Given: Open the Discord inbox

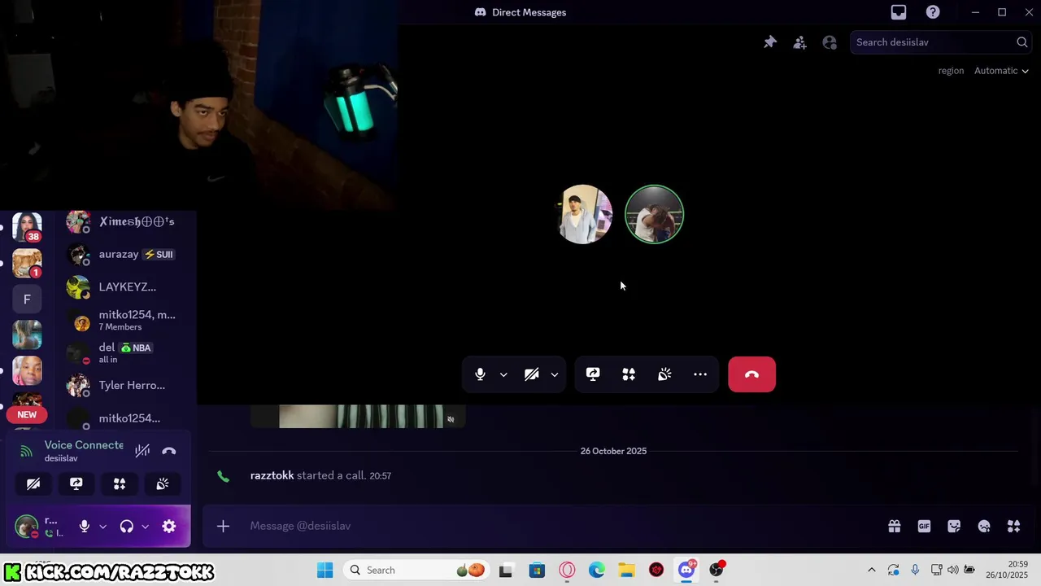Looking at the screenshot, I should point(899,12).
